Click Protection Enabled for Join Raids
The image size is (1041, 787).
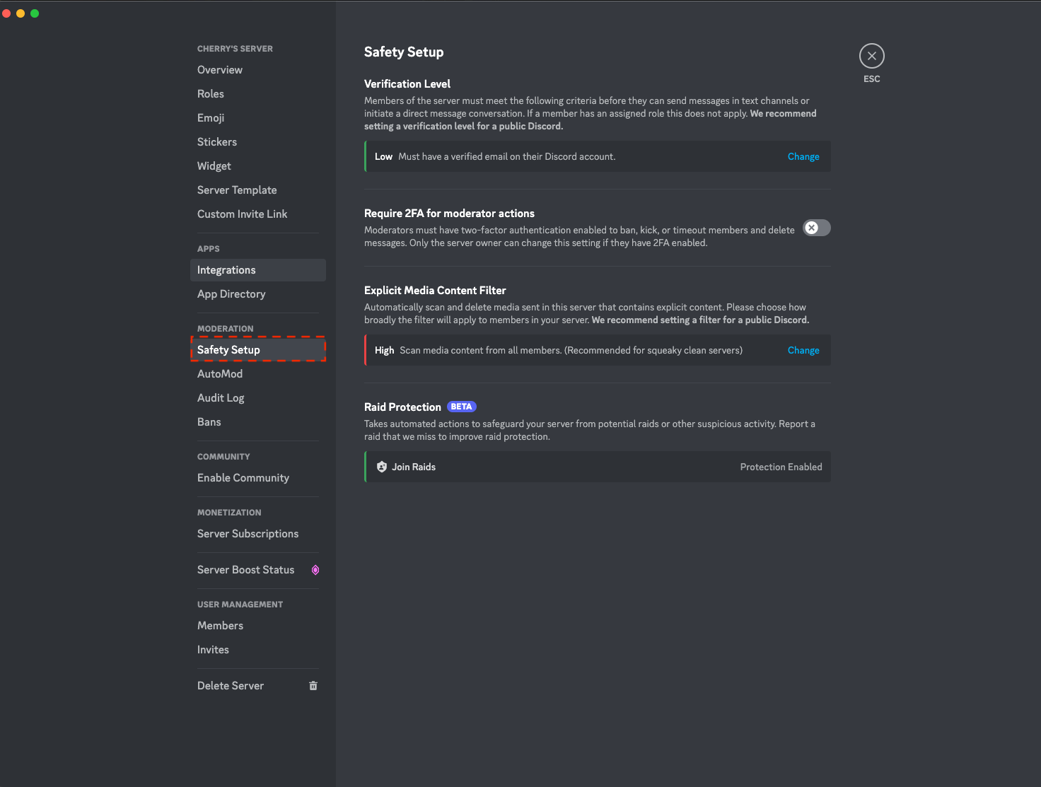(x=781, y=467)
